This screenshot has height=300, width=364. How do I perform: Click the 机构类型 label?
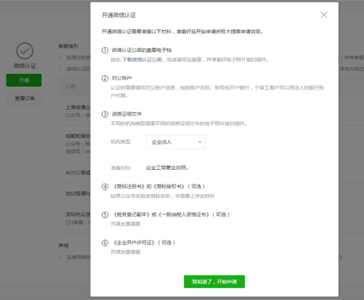point(121,142)
